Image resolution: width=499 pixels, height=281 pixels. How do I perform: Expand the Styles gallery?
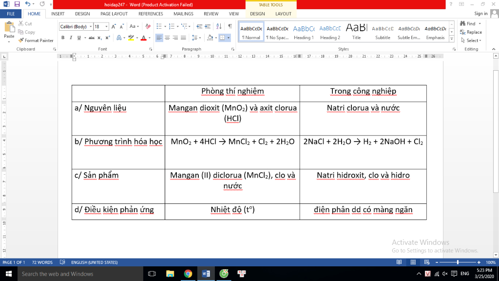(451, 40)
